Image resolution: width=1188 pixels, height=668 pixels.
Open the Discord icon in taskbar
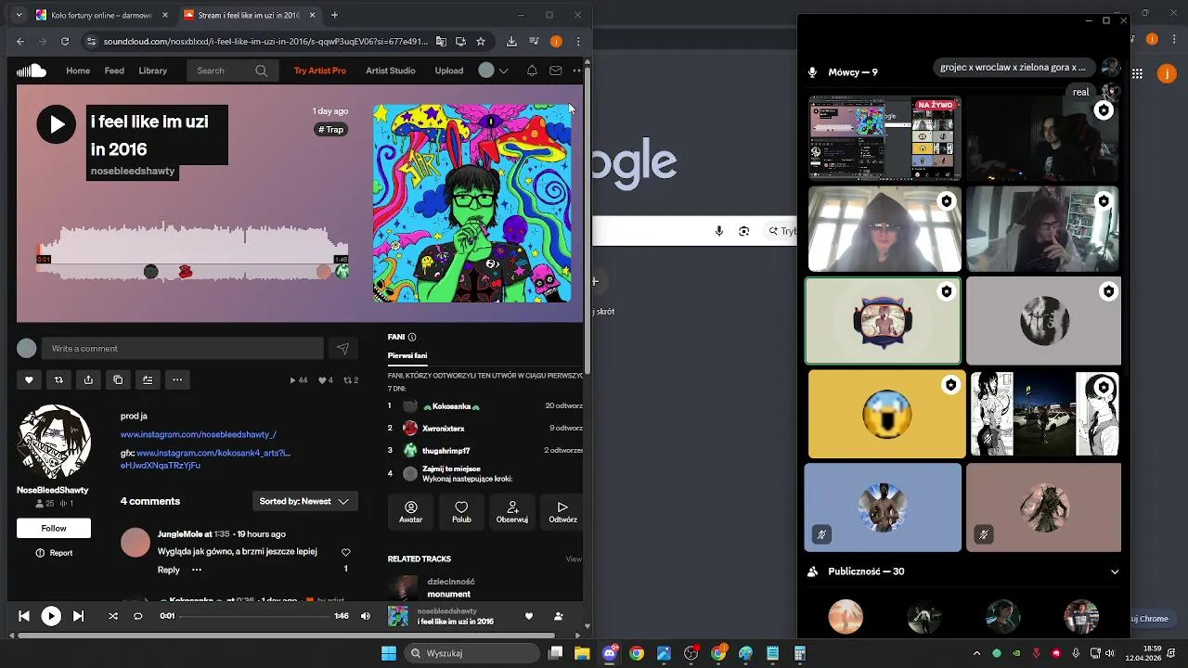[610, 653]
